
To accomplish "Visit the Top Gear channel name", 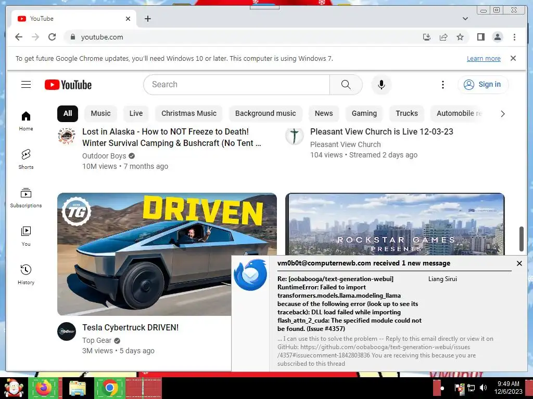I will pos(96,340).
